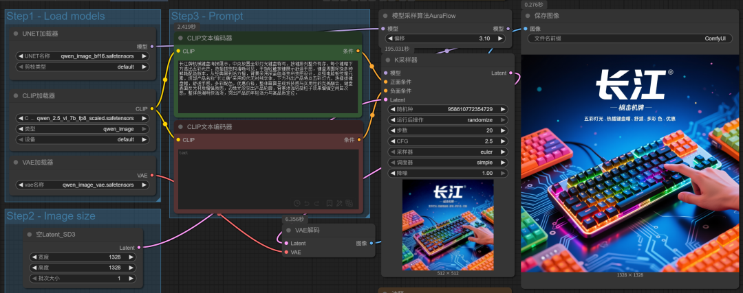Open 采样器 euler dropdown
The image size is (743, 293).
[448, 152]
